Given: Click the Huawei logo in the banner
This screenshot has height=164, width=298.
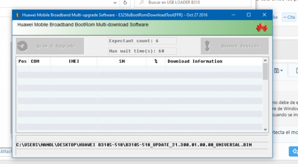Looking at the screenshot, I should pos(262,28).
